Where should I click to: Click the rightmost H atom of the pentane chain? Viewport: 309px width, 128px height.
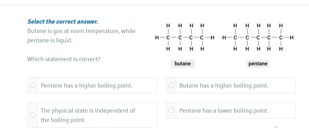pyautogui.click(x=292, y=37)
